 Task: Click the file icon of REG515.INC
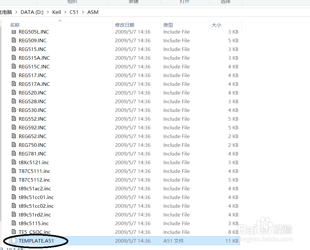click(x=14, y=49)
